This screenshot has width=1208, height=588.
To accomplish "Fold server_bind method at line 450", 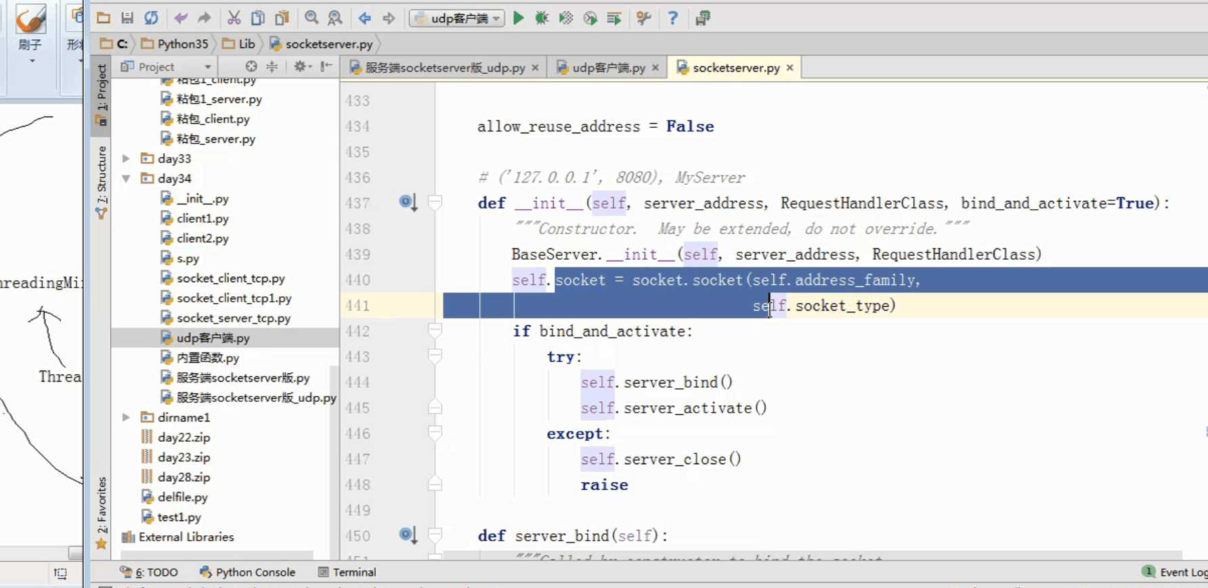I will pyautogui.click(x=435, y=535).
